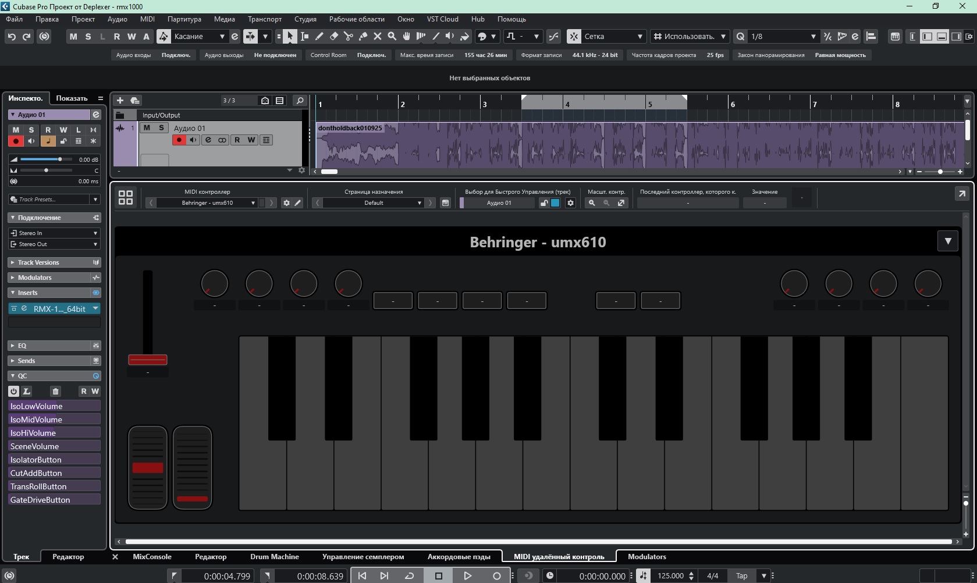
Task: Open the Касание automation mode dropdown
Action: point(198,36)
